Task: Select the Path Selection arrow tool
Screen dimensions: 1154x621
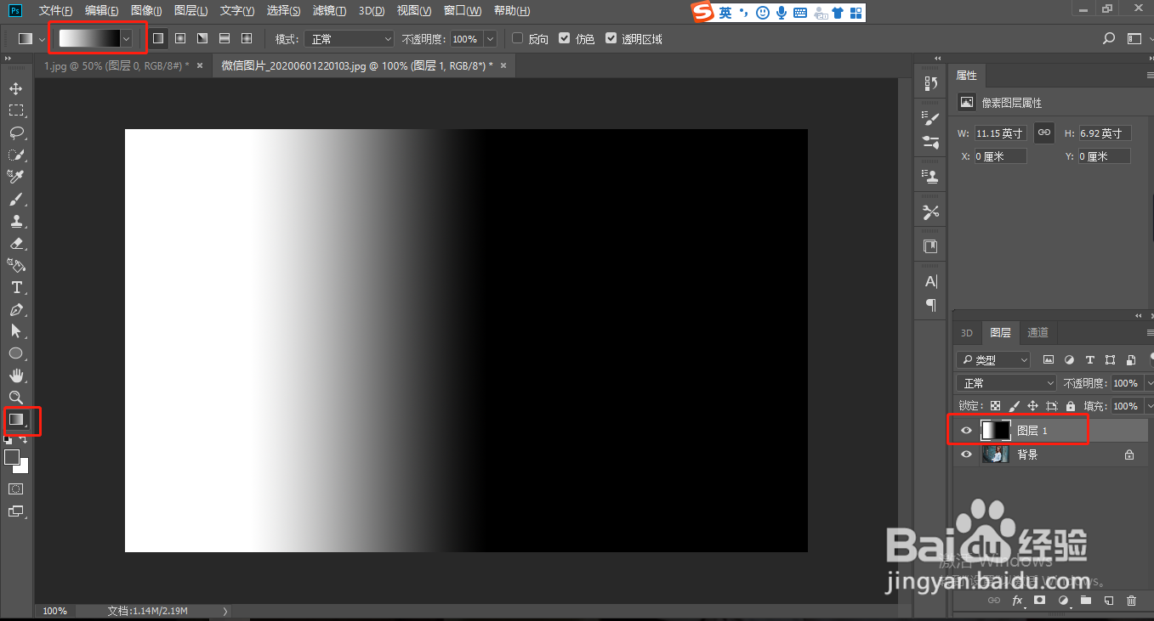Action: click(x=16, y=331)
